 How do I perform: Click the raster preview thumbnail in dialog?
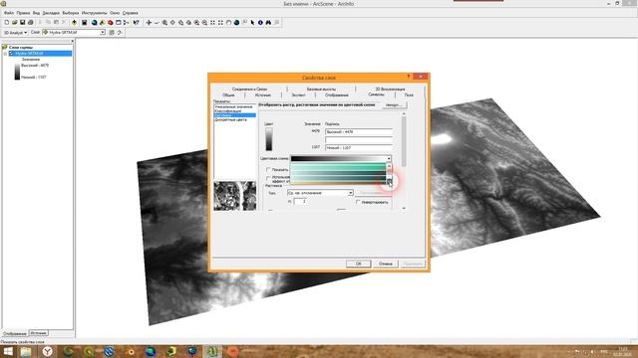[x=235, y=196]
